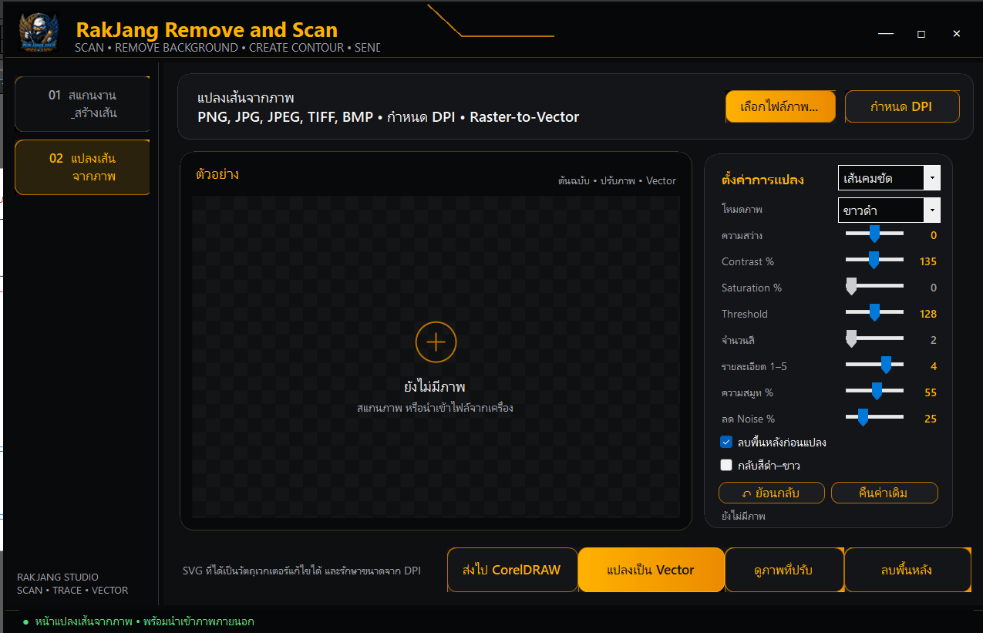This screenshot has height=633, width=983.
Task: Click แปลงเป็น Vector button
Action: coord(651,570)
